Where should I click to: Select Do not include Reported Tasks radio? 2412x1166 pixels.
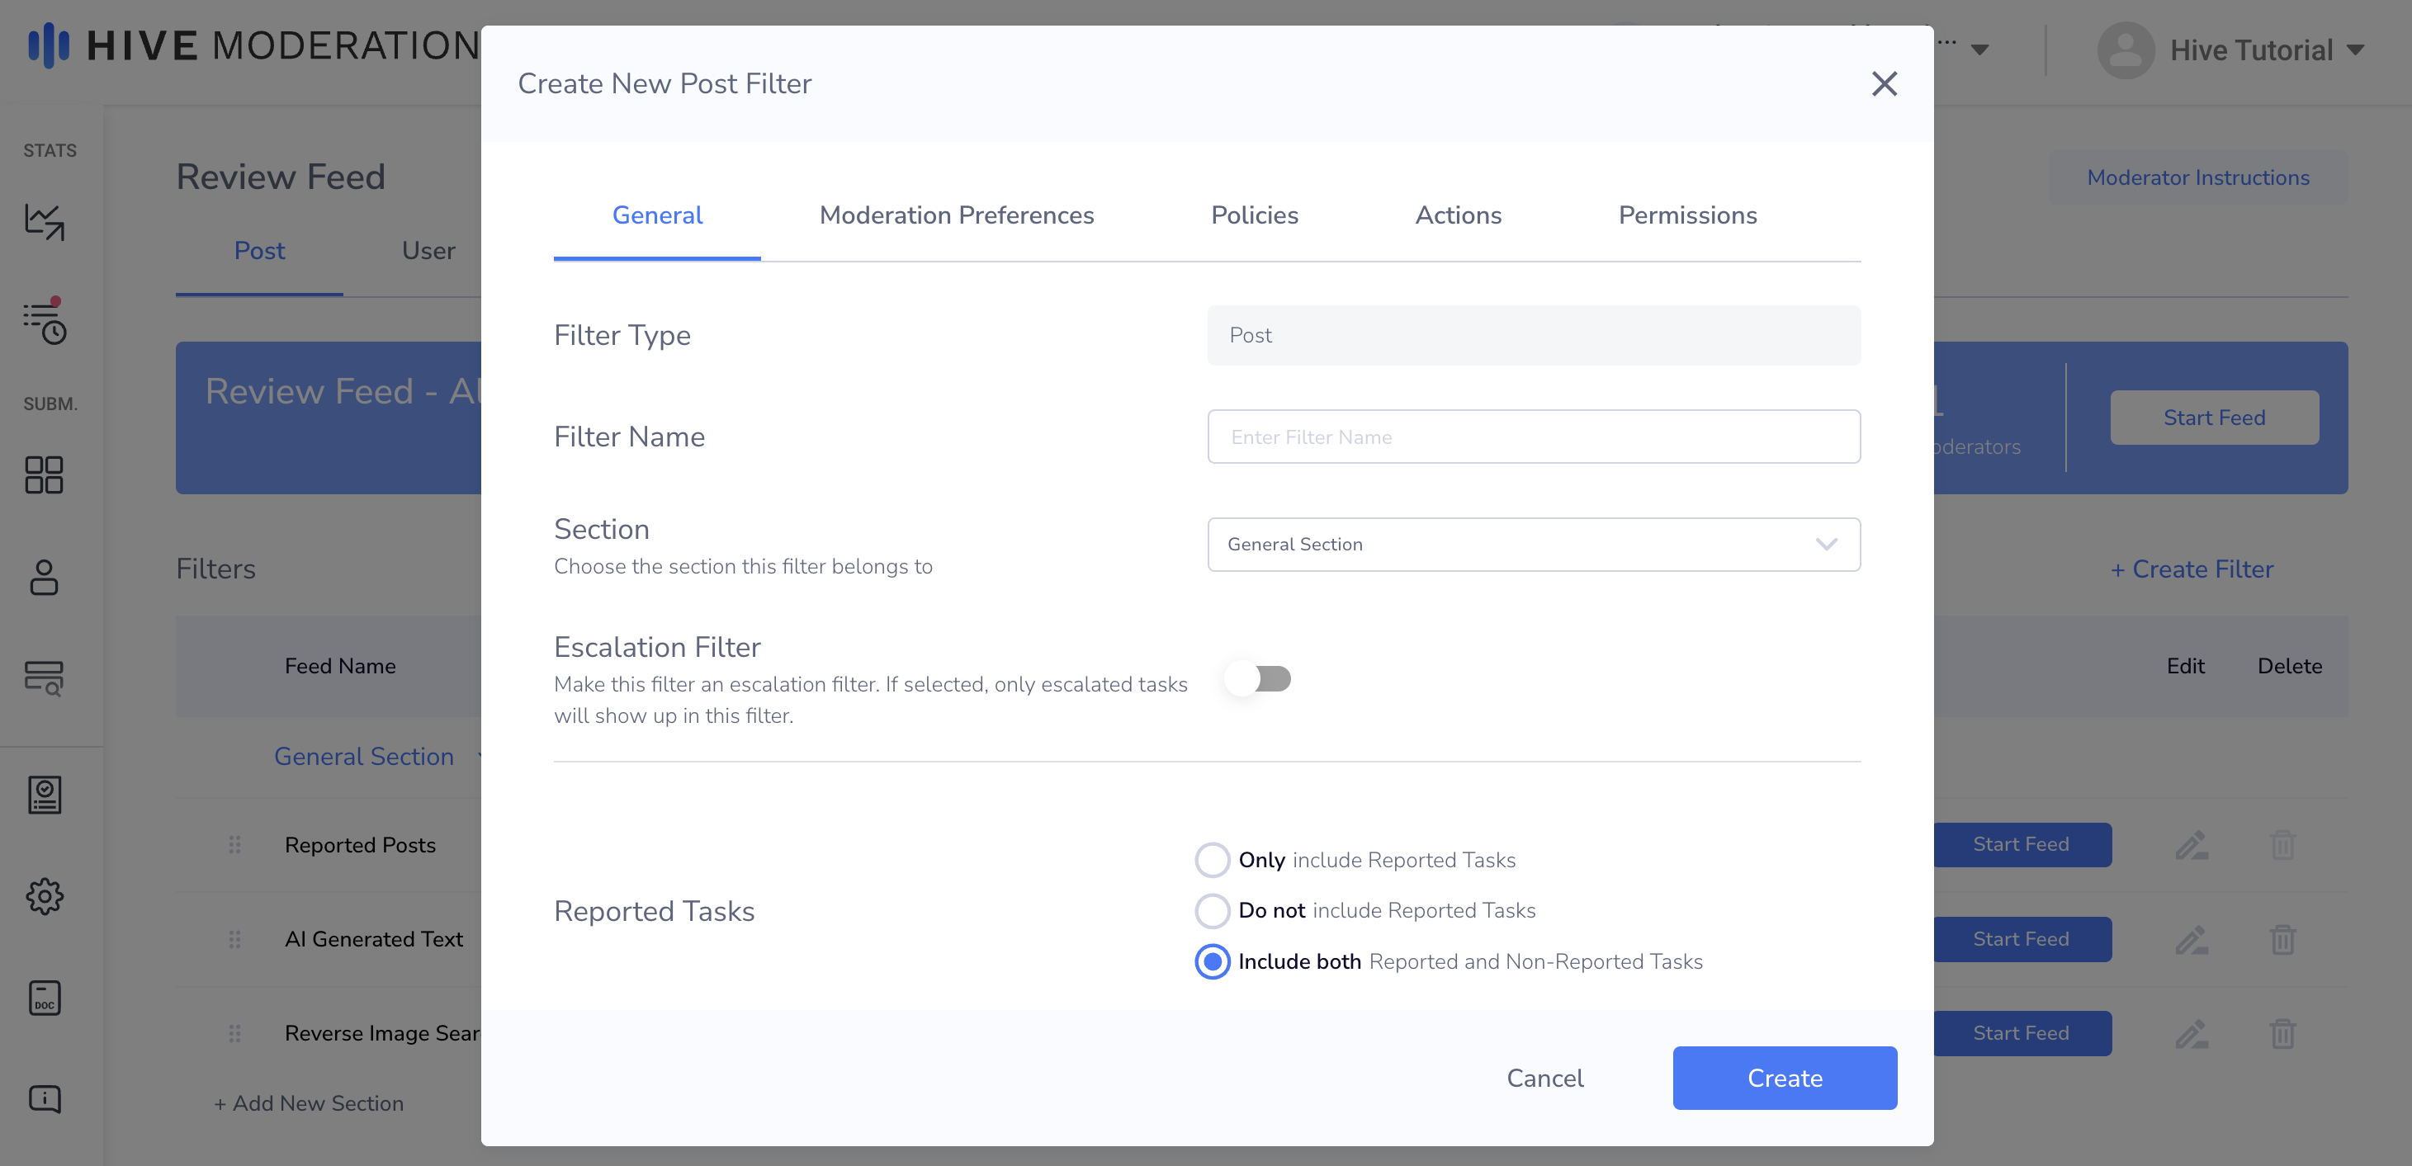pos(1212,910)
